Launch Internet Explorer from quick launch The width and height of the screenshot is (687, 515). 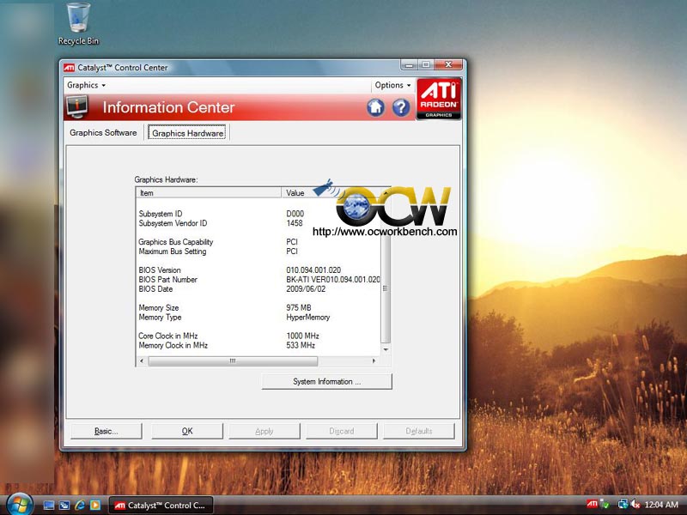pos(80,506)
